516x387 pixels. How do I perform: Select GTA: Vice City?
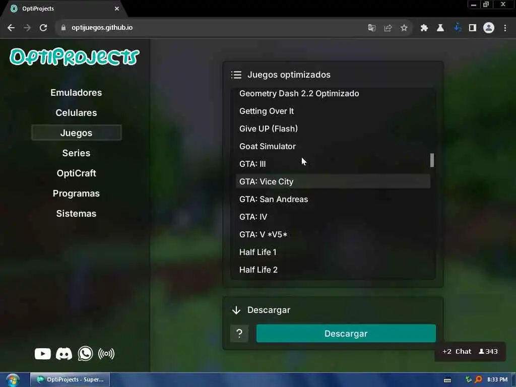point(333,181)
